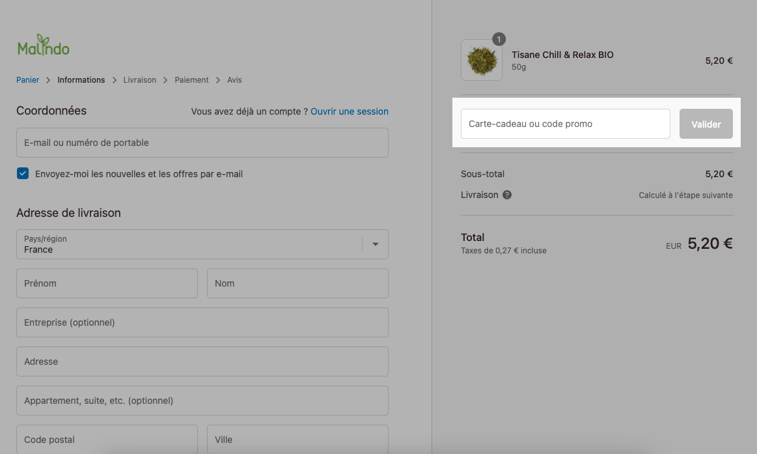Click into the Nom field
The image size is (757, 454).
[x=298, y=283]
